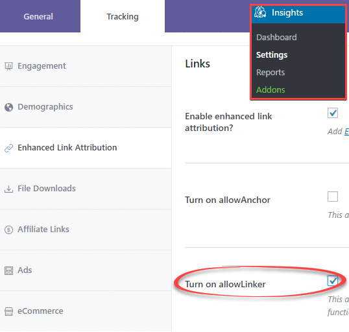Go to Reports in the Insights menu
This screenshot has height=332, width=349.
click(271, 73)
